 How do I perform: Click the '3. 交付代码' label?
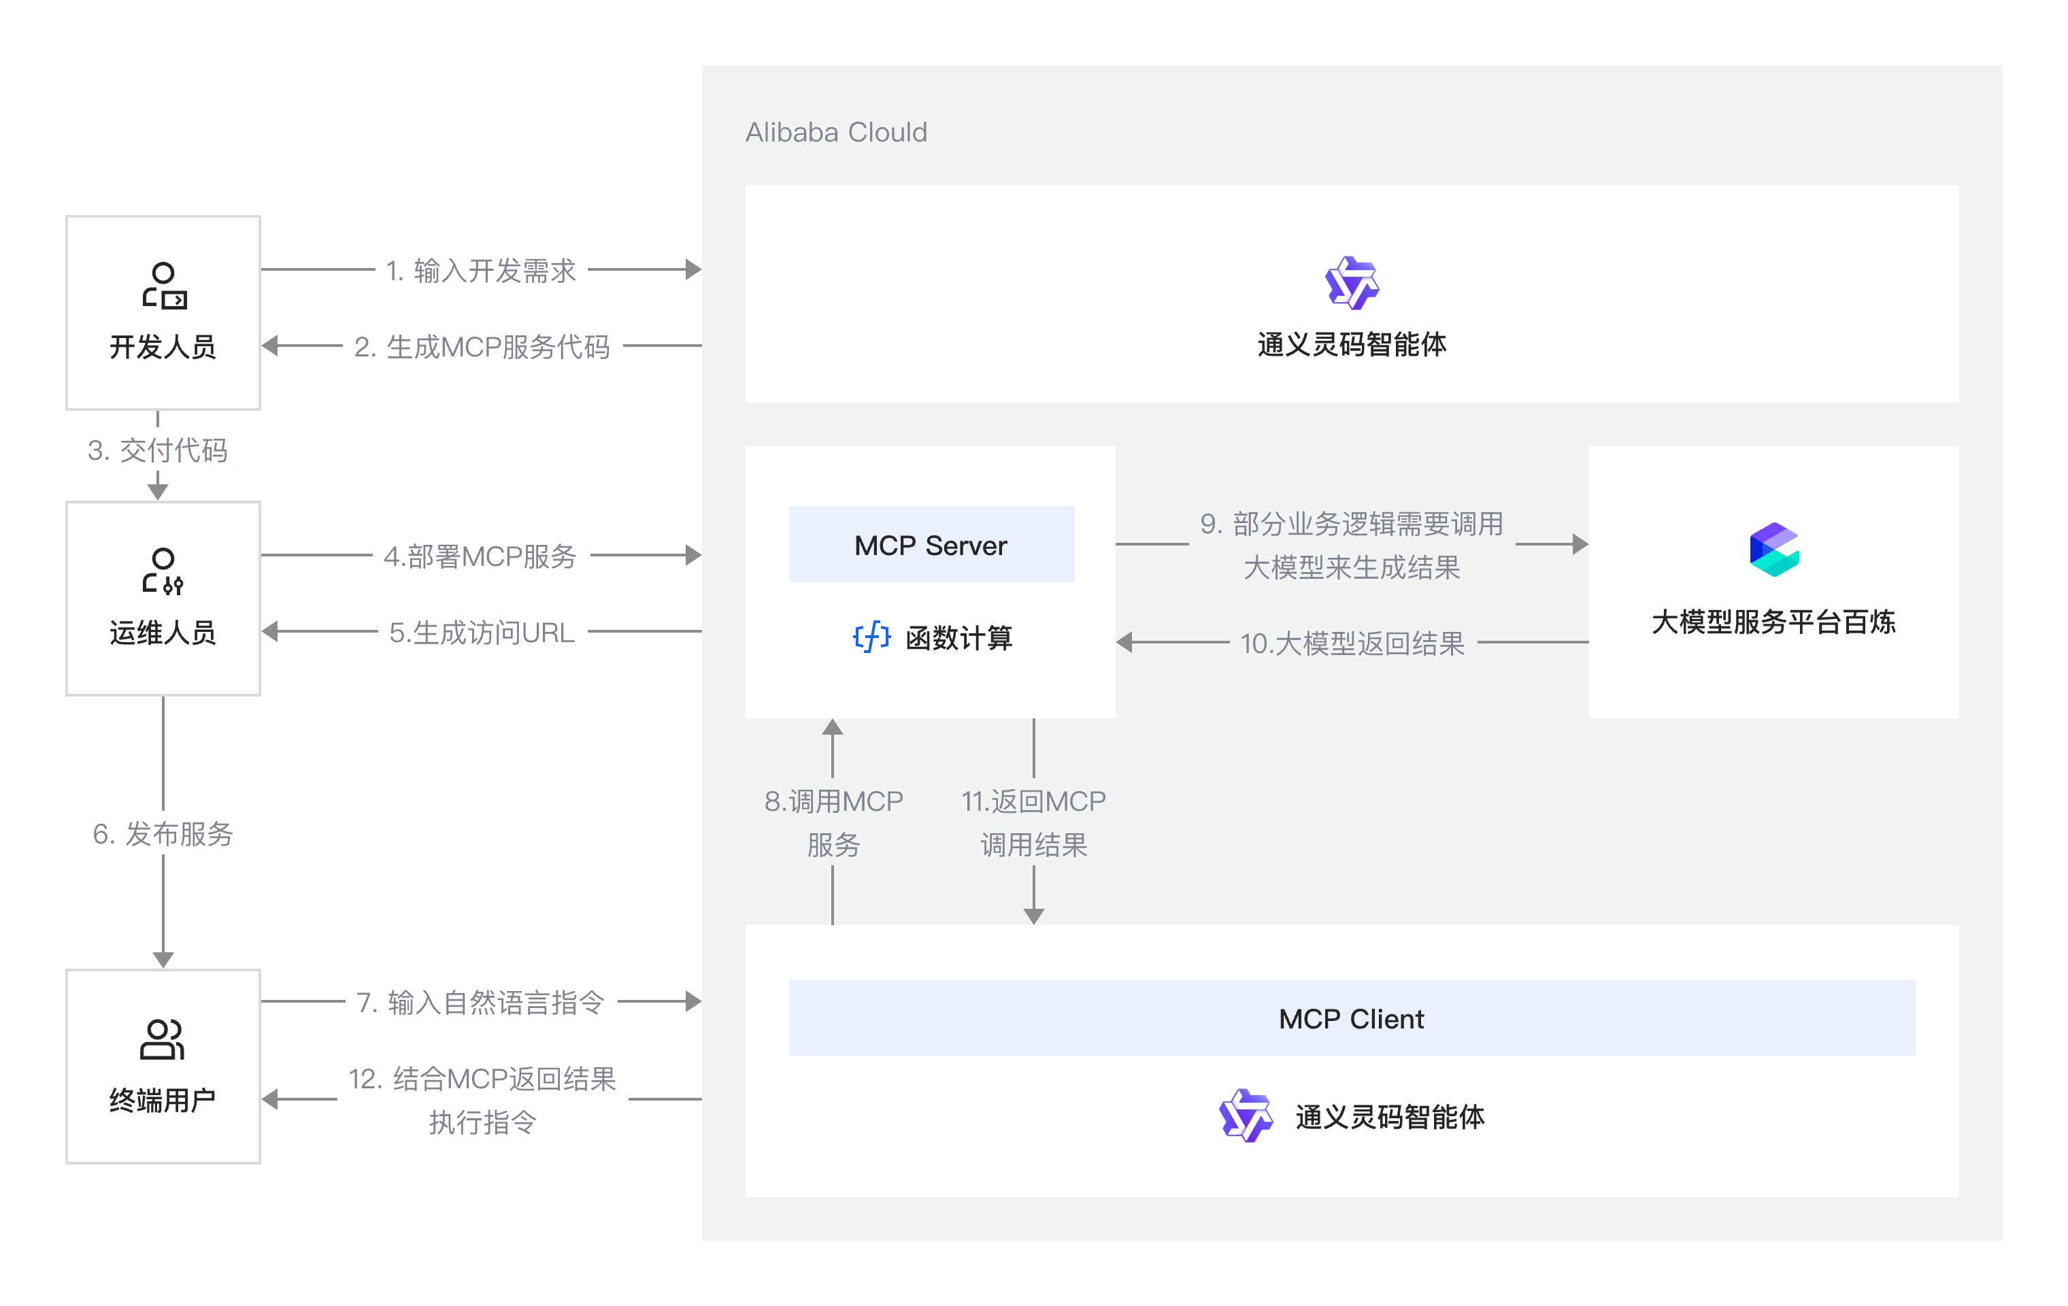[158, 450]
